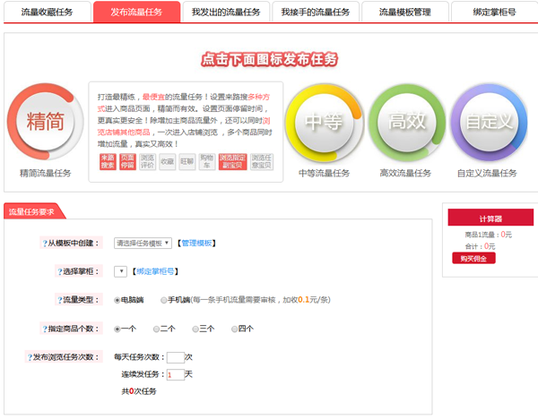Click the 共0次任务 text
The image size is (538, 419).
click(139, 391)
